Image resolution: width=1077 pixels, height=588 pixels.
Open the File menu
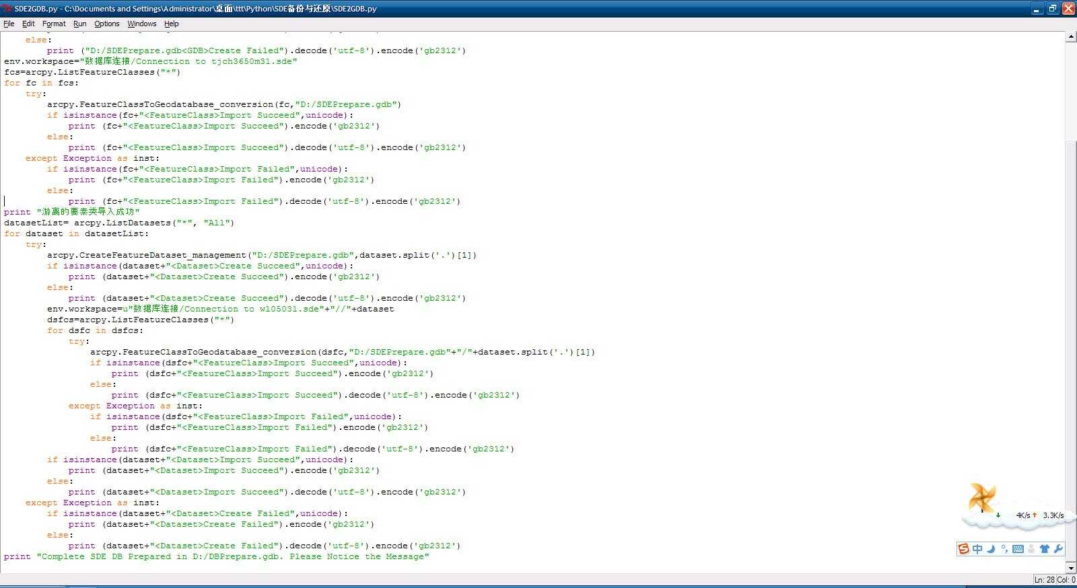[9, 24]
